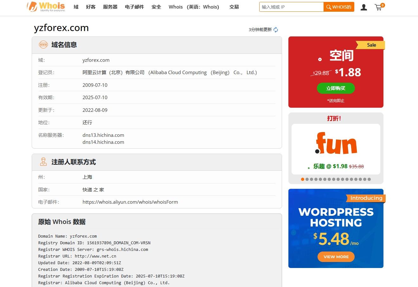Click the green 立即购买 button

336,88
